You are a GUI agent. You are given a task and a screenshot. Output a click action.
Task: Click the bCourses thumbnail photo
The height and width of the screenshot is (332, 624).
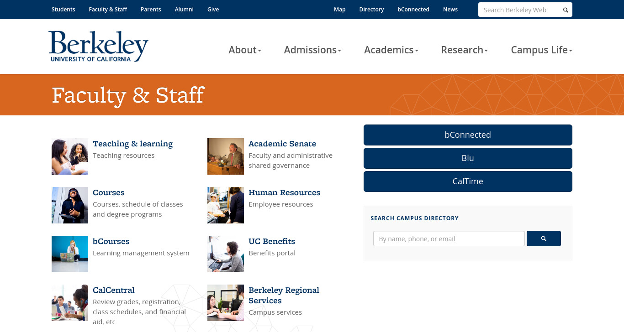coord(70,254)
